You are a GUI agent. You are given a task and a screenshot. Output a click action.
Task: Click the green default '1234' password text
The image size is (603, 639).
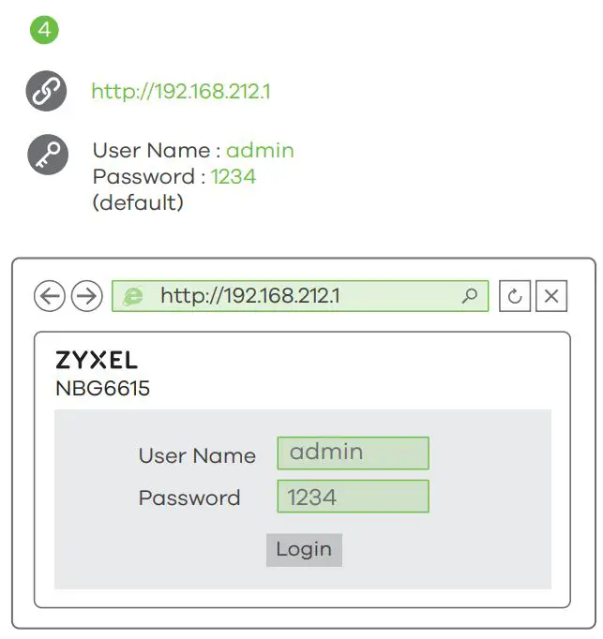pyautogui.click(x=234, y=176)
